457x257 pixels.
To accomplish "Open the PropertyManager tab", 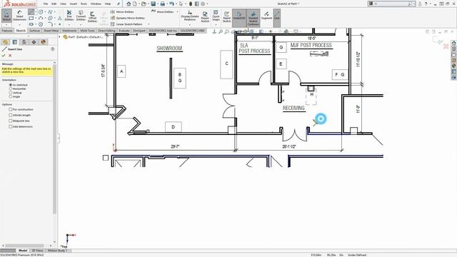I will point(15,42).
